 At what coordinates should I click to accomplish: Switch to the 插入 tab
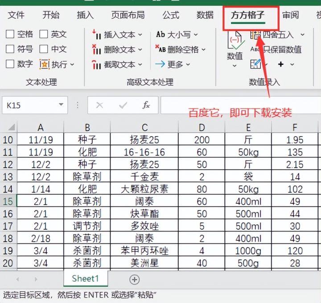point(85,15)
